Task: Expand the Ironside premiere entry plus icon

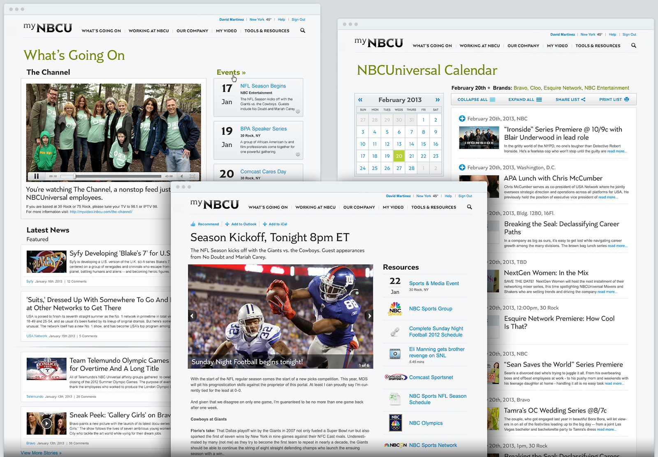Action: 462,119
